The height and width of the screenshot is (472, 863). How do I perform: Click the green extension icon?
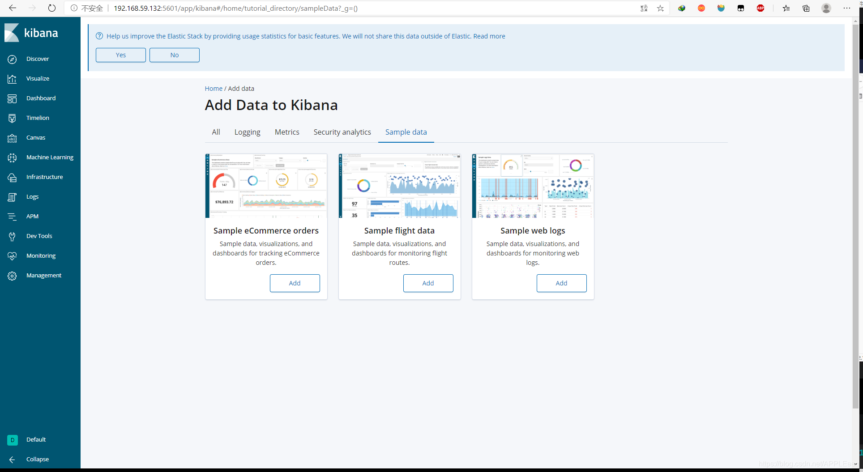[682, 8]
